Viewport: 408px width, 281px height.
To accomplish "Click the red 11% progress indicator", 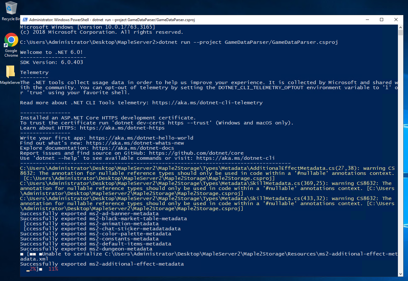I will (x=53, y=269).
